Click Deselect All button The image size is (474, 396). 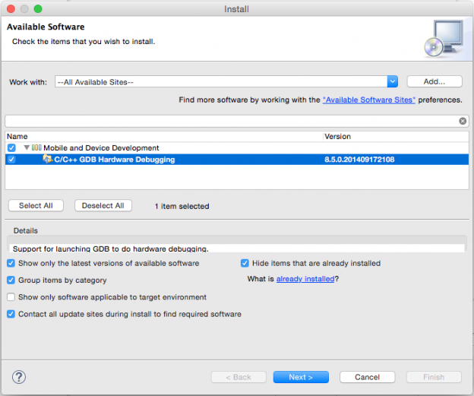coord(103,206)
